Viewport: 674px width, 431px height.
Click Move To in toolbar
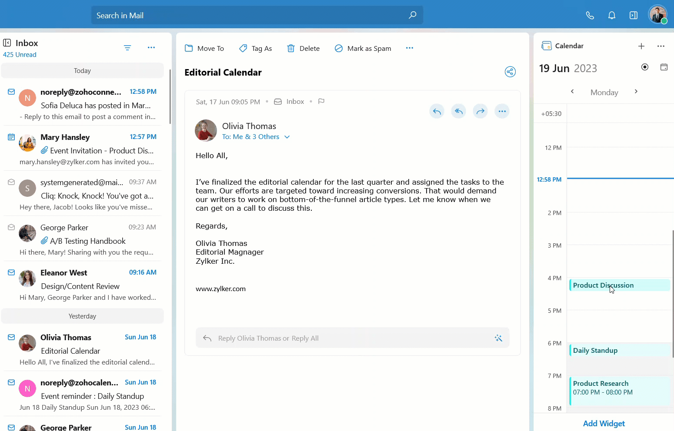204,48
